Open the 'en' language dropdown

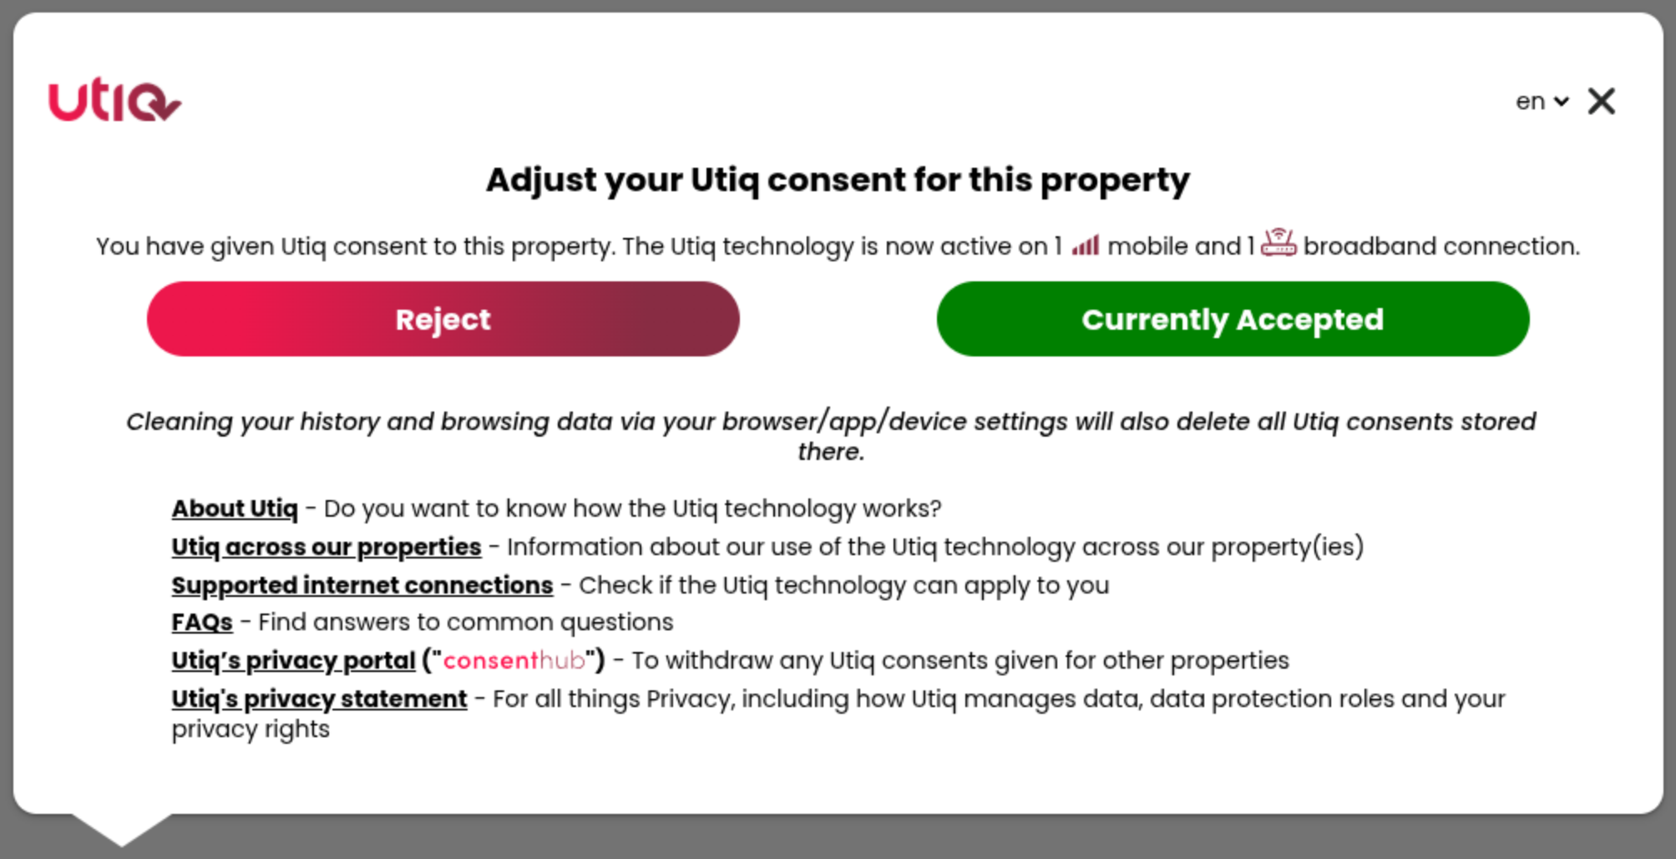tap(1542, 102)
